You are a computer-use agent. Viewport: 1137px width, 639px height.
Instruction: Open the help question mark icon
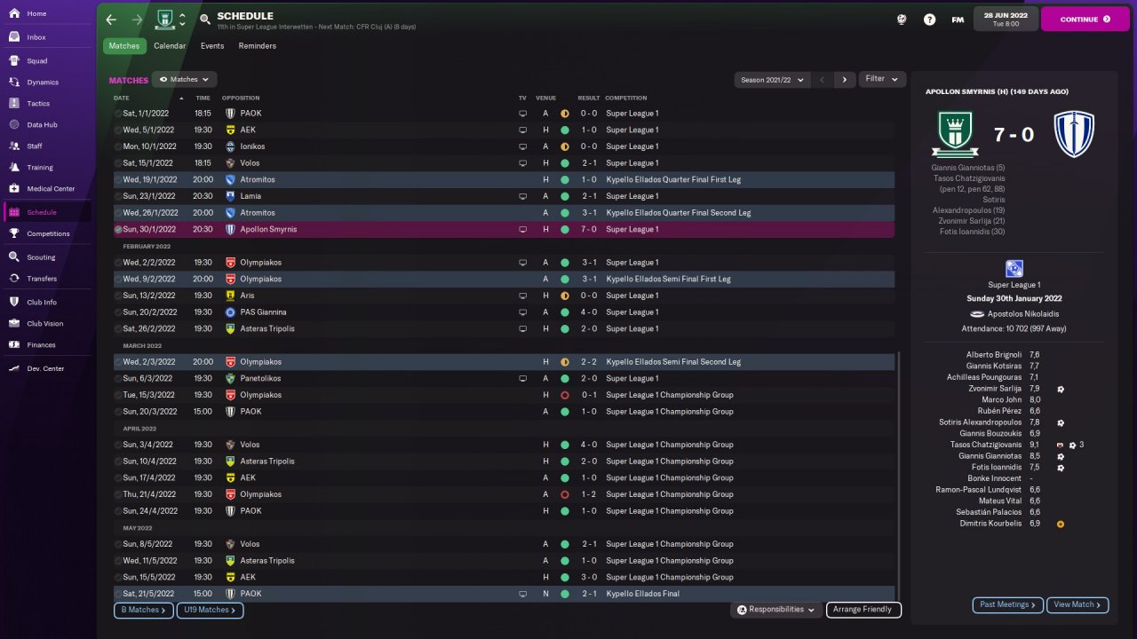click(x=929, y=20)
